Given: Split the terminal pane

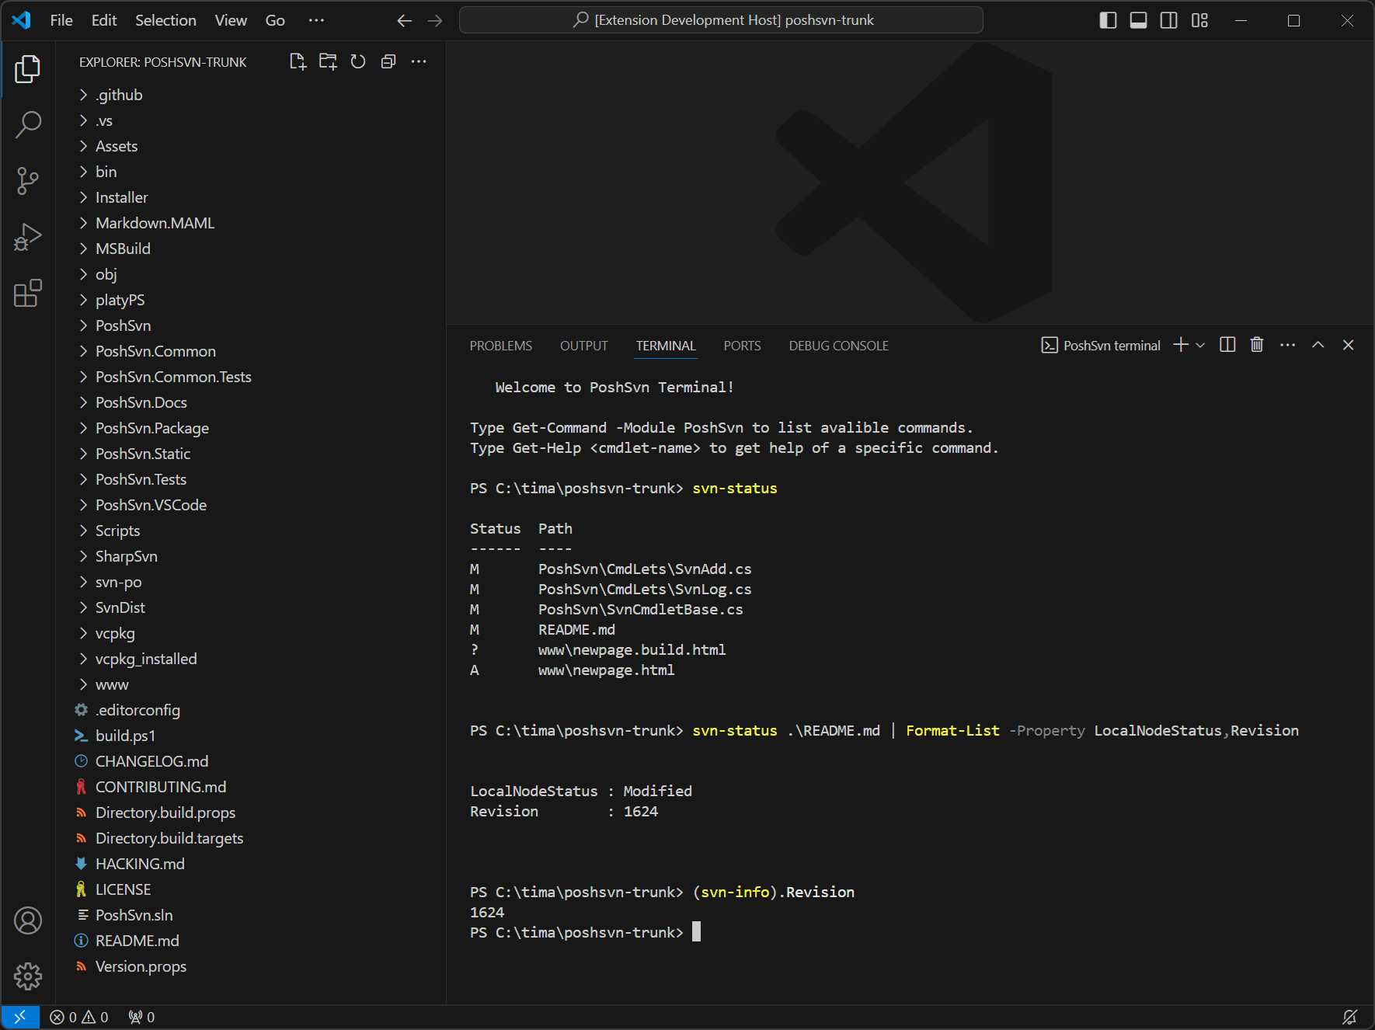Looking at the screenshot, I should (x=1227, y=345).
